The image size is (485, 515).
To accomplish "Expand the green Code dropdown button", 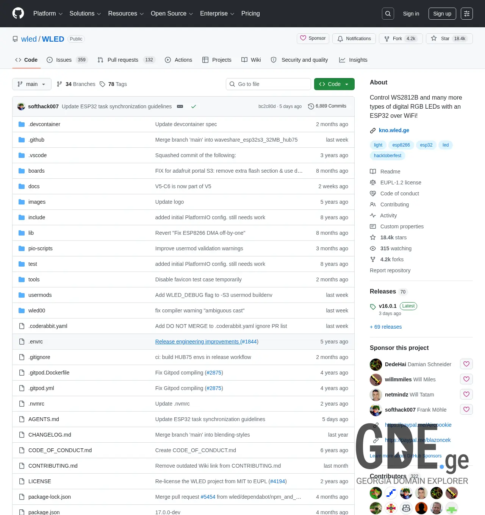I will point(334,84).
